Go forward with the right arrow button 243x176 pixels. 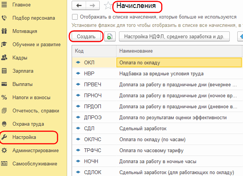point(92,6)
